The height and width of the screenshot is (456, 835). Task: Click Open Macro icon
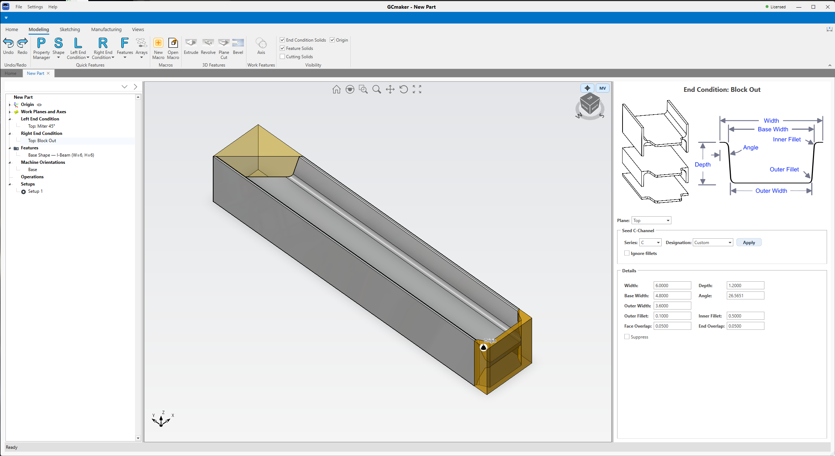173,43
